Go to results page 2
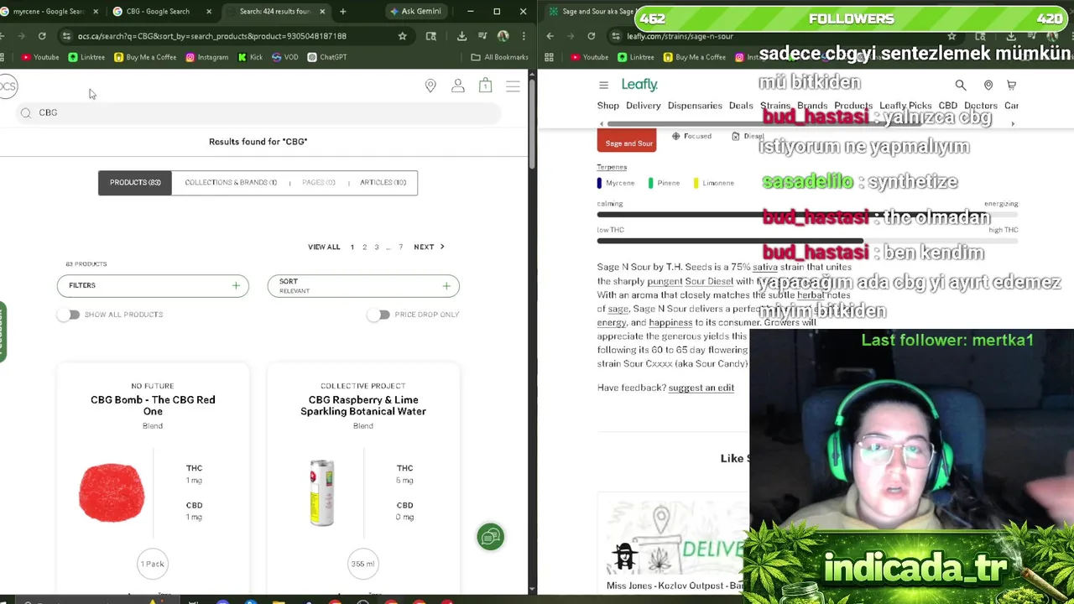The width and height of the screenshot is (1074, 604). 364,247
